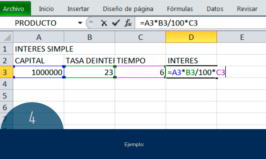Click cell C3 with value 6
The image size is (266, 159).
click(x=140, y=72)
